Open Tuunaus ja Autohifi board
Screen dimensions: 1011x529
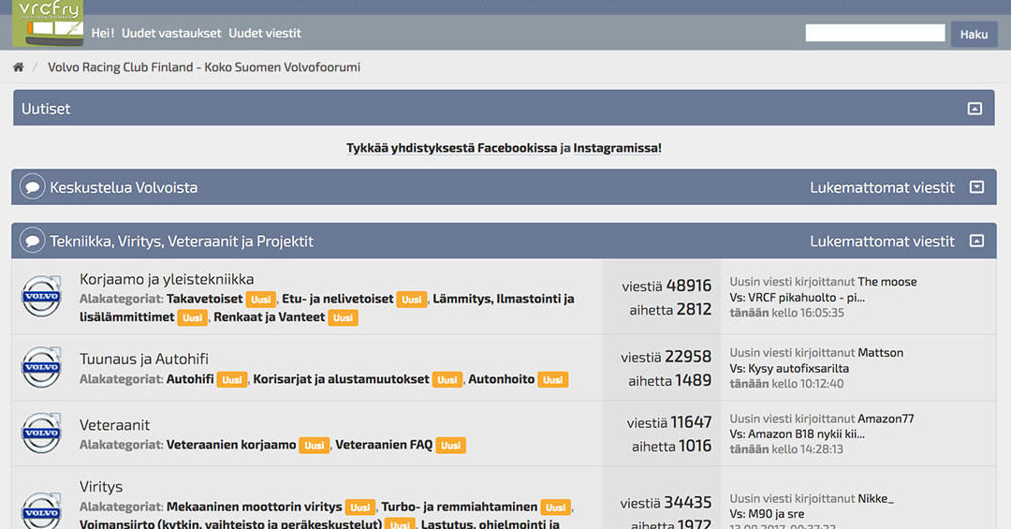tap(144, 359)
